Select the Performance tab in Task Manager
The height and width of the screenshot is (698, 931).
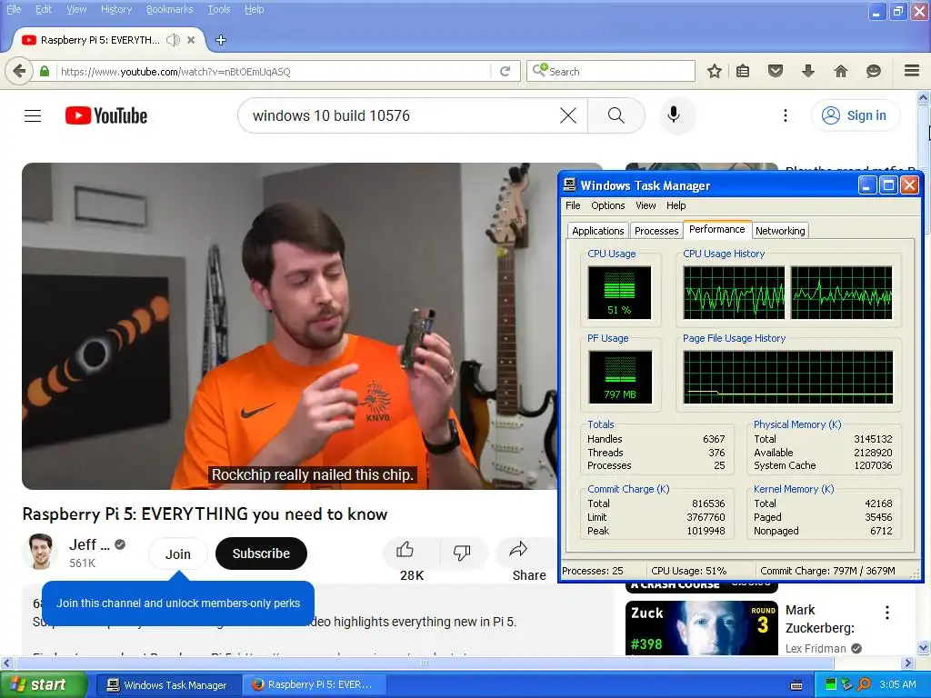coord(716,229)
